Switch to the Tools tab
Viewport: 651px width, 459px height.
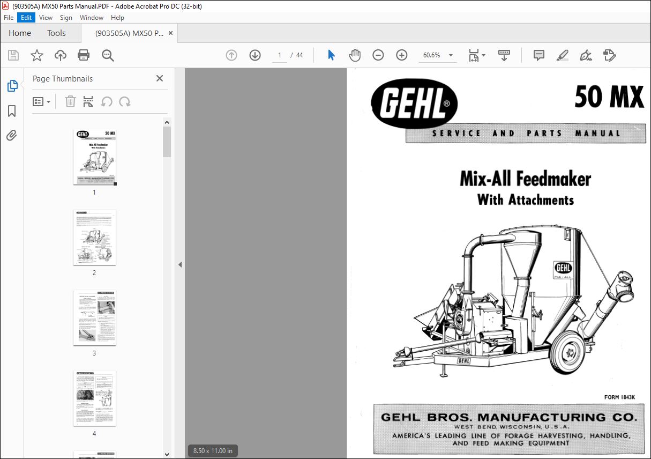pos(56,33)
